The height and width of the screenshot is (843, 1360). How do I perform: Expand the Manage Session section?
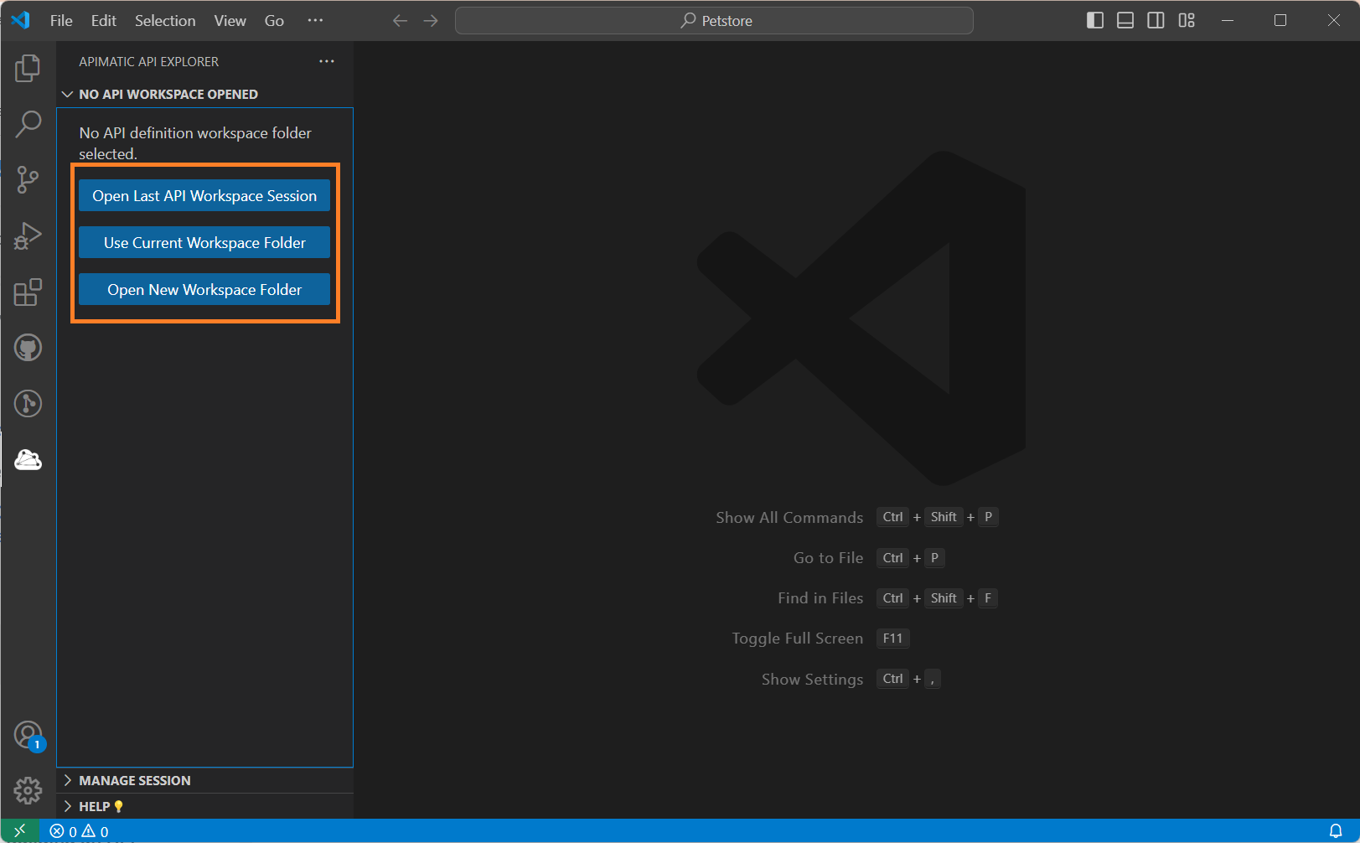coord(205,780)
